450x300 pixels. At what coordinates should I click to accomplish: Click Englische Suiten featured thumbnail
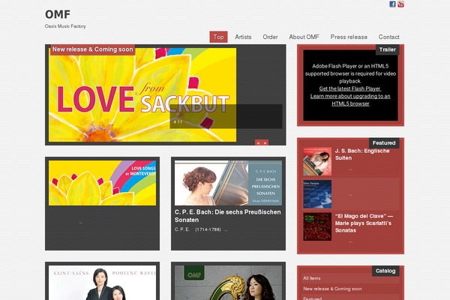[x=317, y=162]
